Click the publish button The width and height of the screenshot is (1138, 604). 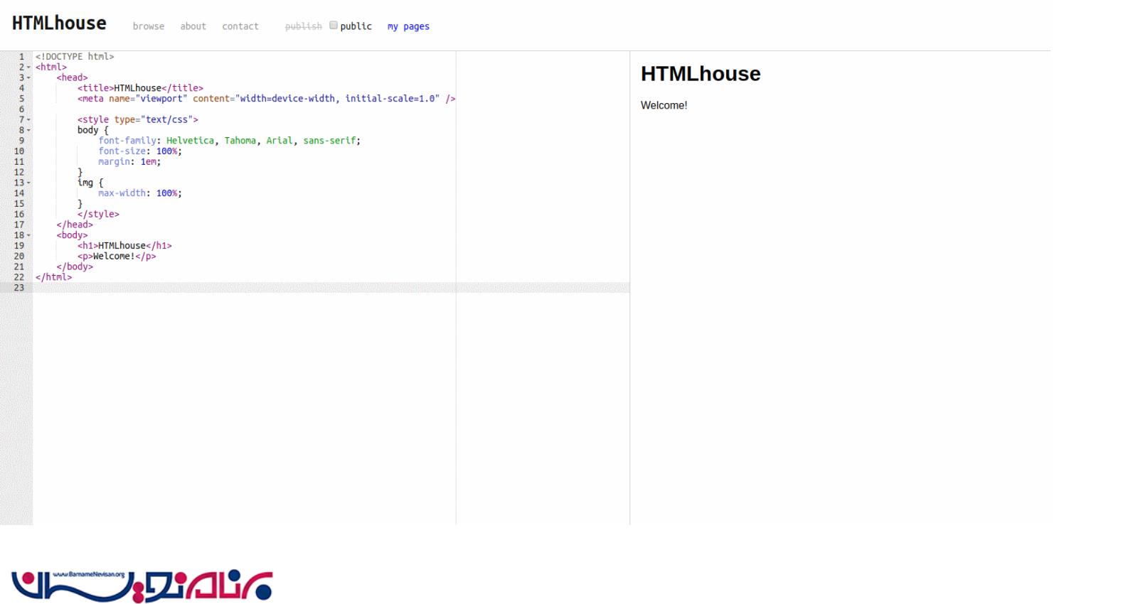tap(303, 26)
